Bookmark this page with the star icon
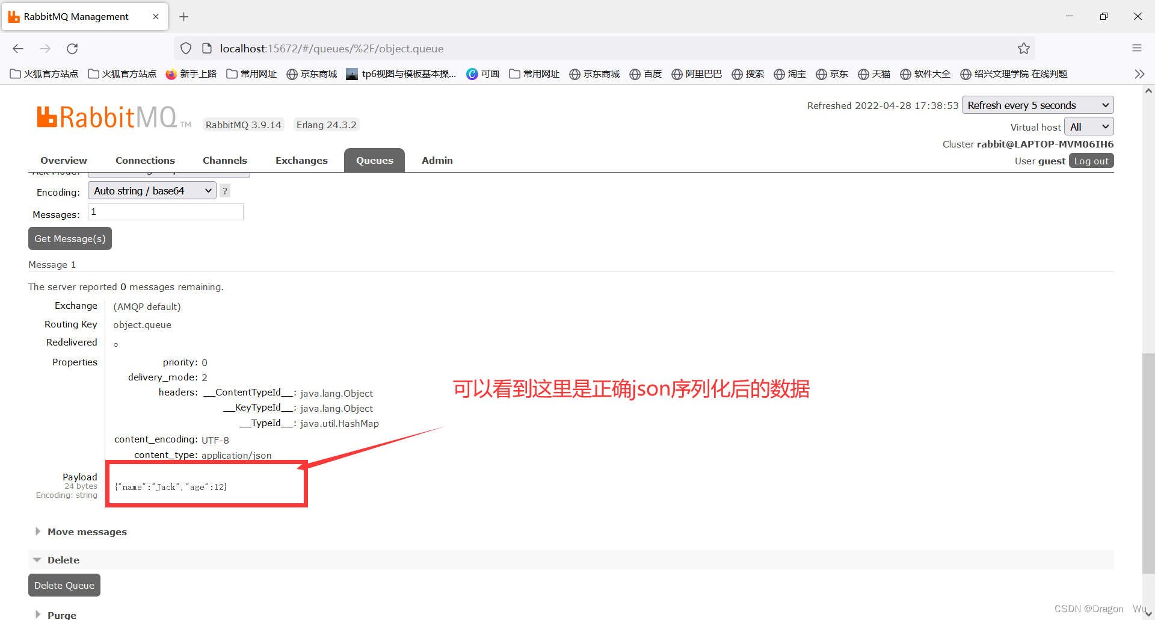 [1024, 49]
